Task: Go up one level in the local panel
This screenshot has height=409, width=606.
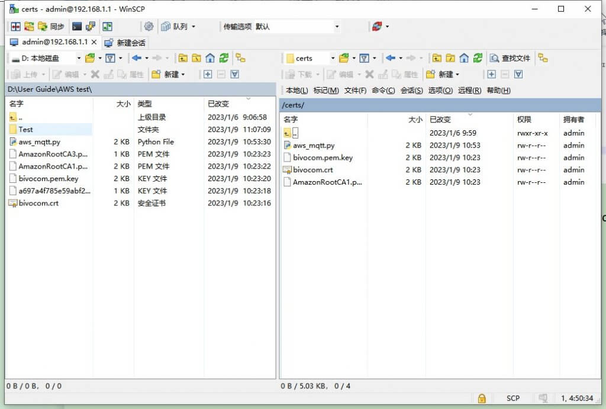Action: (182, 58)
